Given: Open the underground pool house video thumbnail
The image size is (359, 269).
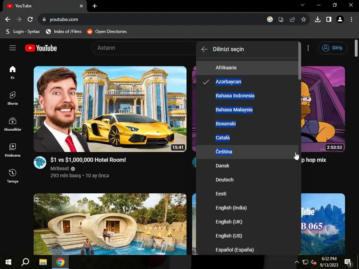Looking at the screenshot, I should pyautogui.click(x=110, y=224).
